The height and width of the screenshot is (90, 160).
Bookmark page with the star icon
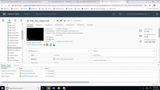(145, 5)
